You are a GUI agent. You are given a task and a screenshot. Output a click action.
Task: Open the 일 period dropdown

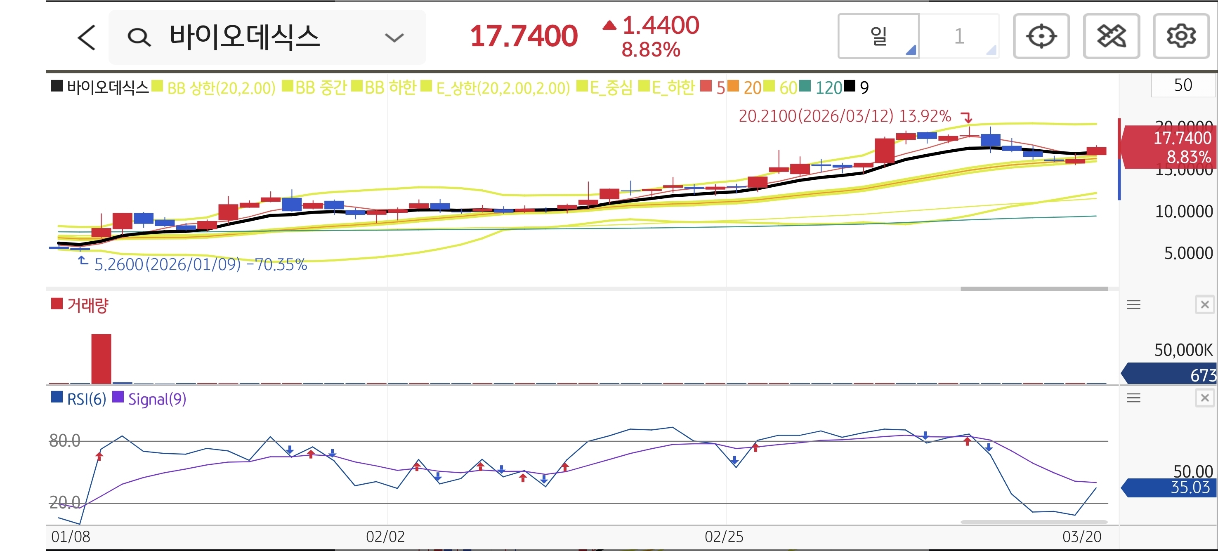(878, 36)
